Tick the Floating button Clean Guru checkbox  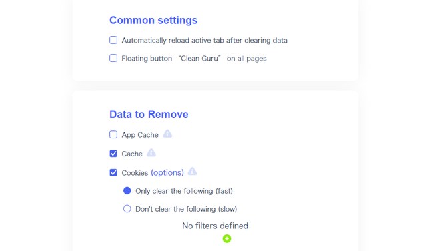pos(113,58)
